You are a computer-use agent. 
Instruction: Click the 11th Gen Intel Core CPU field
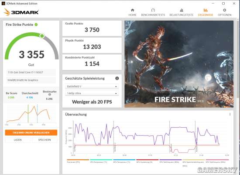pyautogui.click(x=31, y=72)
